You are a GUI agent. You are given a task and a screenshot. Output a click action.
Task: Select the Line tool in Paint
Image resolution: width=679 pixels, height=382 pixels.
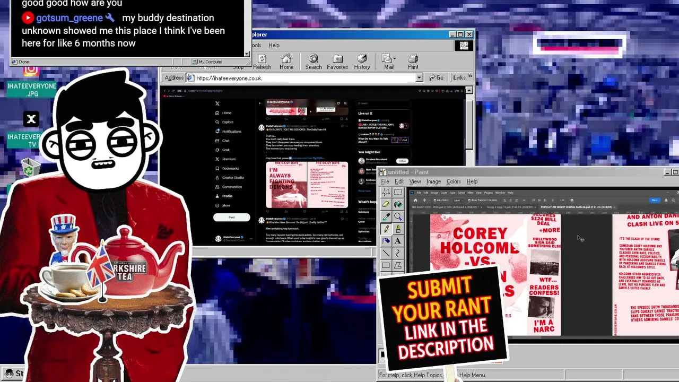(x=386, y=253)
